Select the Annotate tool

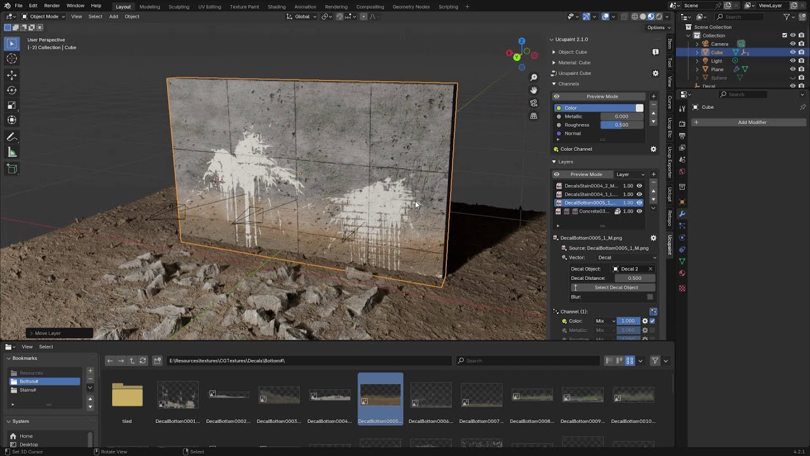pyautogui.click(x=11, y=137)
